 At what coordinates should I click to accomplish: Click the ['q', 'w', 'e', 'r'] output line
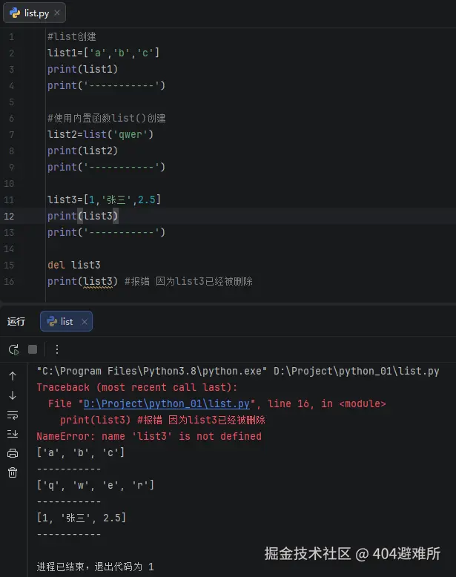click(x=96, y=485)
